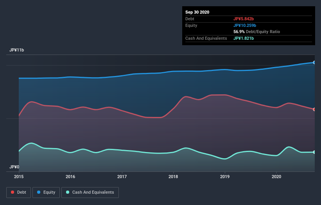Click the JP¥10.259b equity value

click(245, 25)
